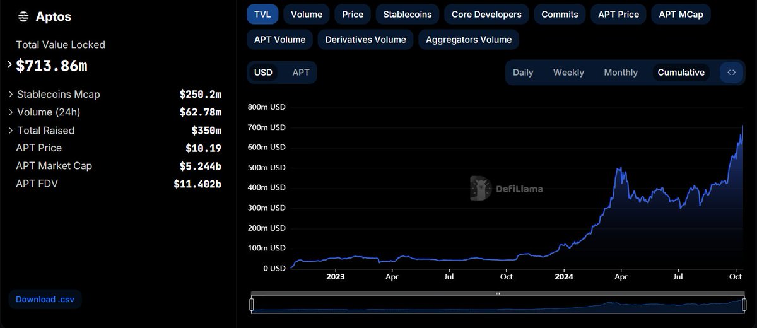The height and width of the screenshot is (328, 757).
Task: Toggle the Core Developers metric
Action: tap(486, 14)
